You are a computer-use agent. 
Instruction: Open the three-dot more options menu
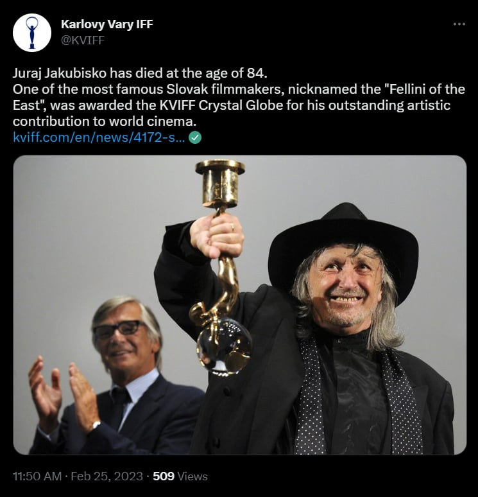[x=459, y=24]
